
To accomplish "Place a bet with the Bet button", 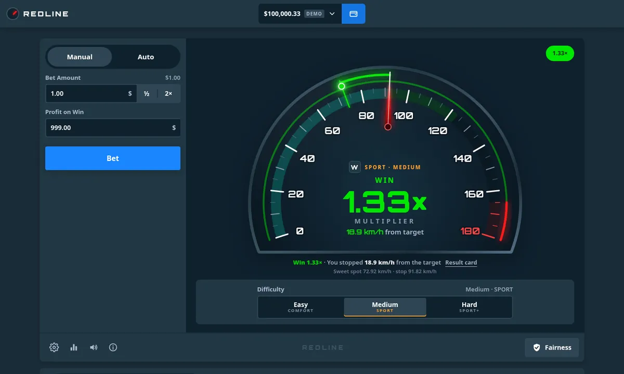I will pos(113,158).
